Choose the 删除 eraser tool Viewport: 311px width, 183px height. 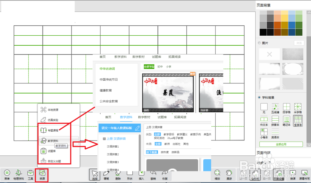[118, 175]
